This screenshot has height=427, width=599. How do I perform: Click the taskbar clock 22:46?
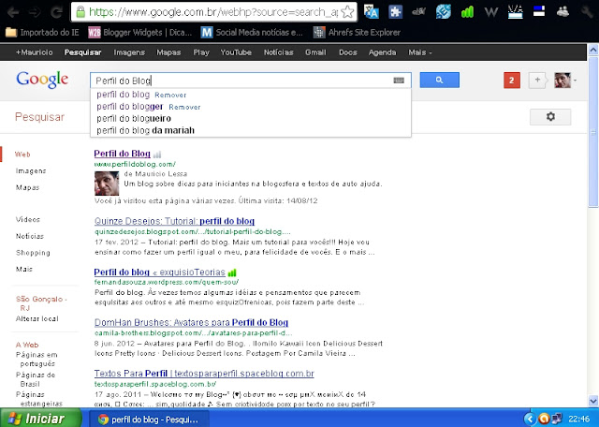coord(578,419)
